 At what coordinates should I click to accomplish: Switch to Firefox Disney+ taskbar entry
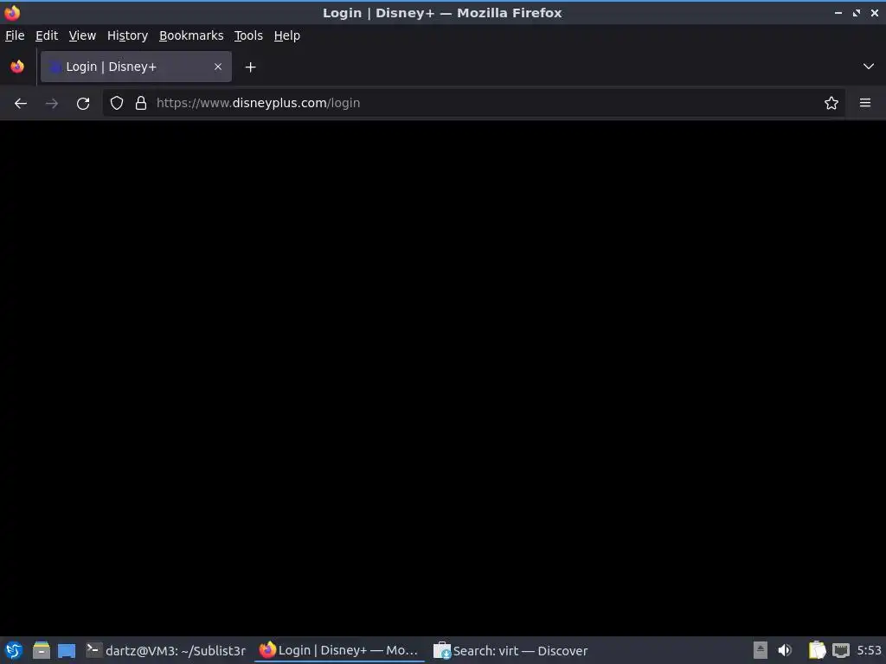coord(339,650)
